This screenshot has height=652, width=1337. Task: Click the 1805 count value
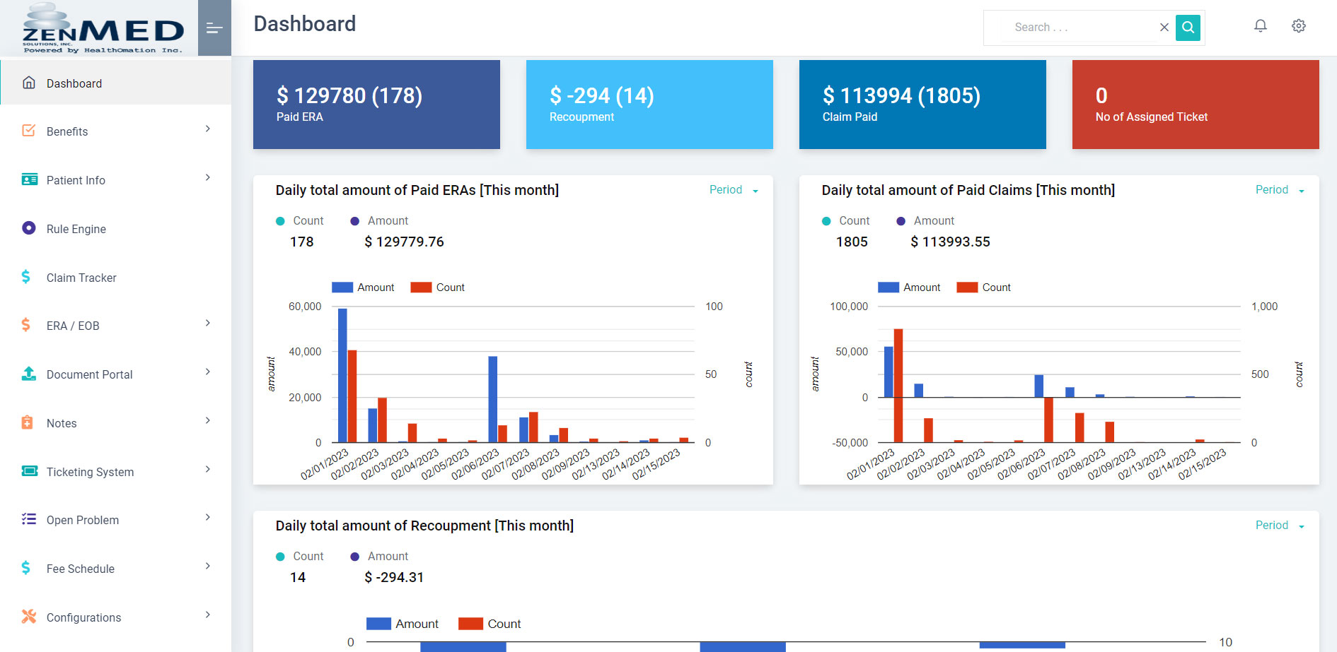(x=852, y=242)
